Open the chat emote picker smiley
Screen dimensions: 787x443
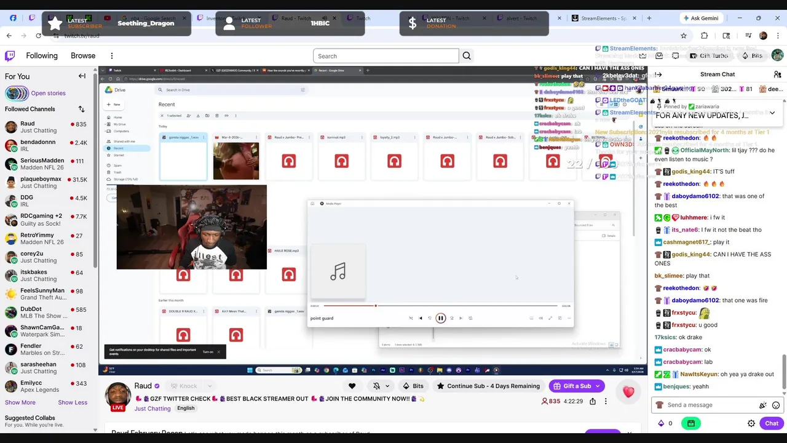776,405
